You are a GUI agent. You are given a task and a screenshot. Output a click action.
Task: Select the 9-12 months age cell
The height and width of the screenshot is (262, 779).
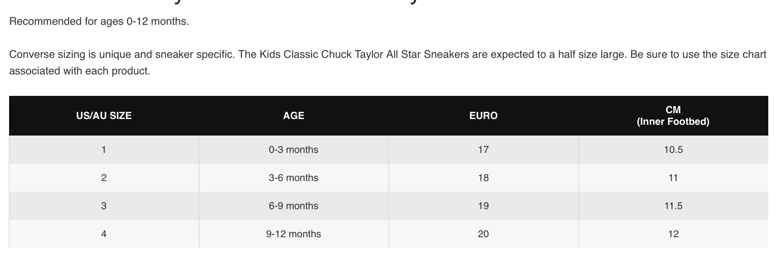pos(293,234)
